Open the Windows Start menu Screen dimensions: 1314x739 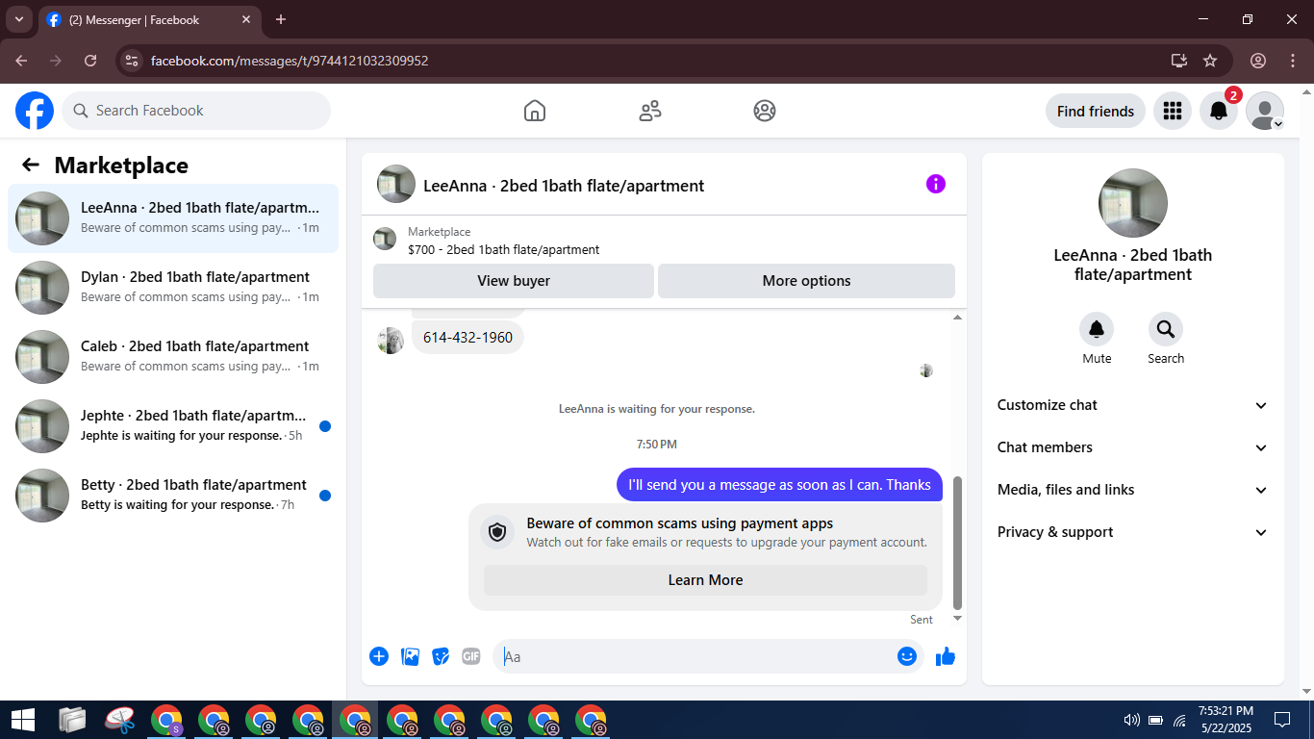22,720
